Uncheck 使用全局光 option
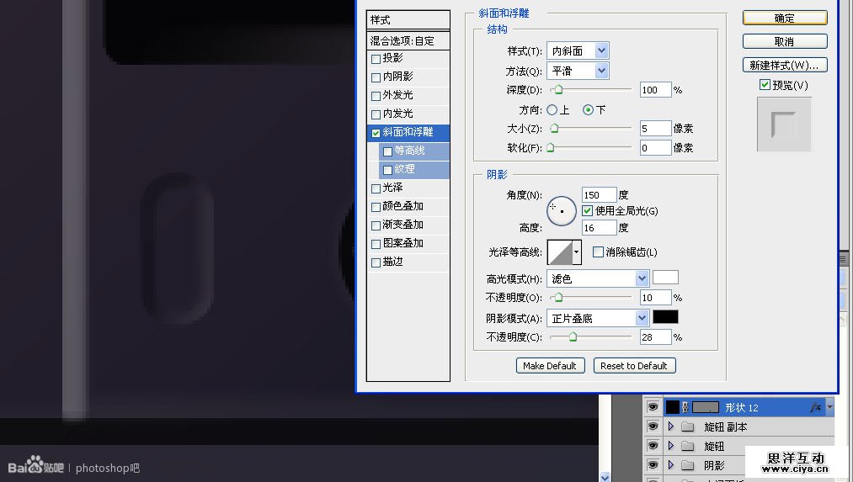 [588, 211]
